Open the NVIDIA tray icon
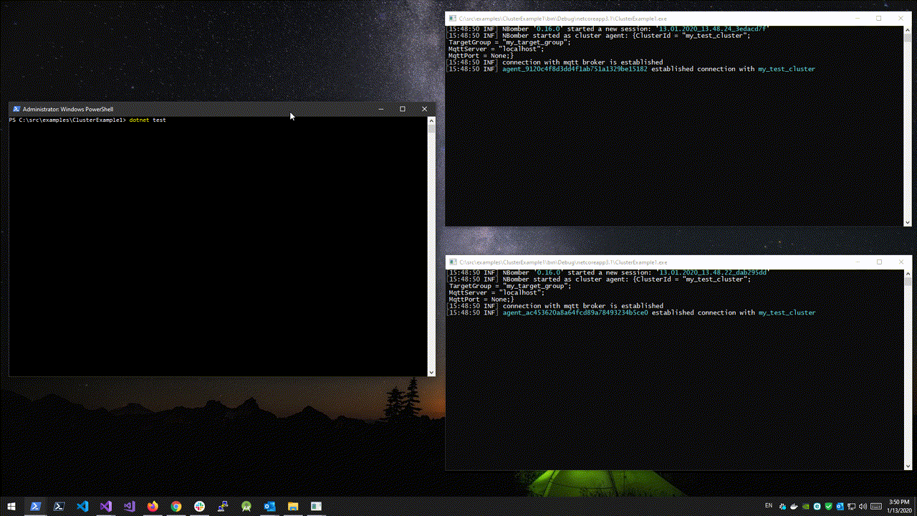 pos(805,506)
